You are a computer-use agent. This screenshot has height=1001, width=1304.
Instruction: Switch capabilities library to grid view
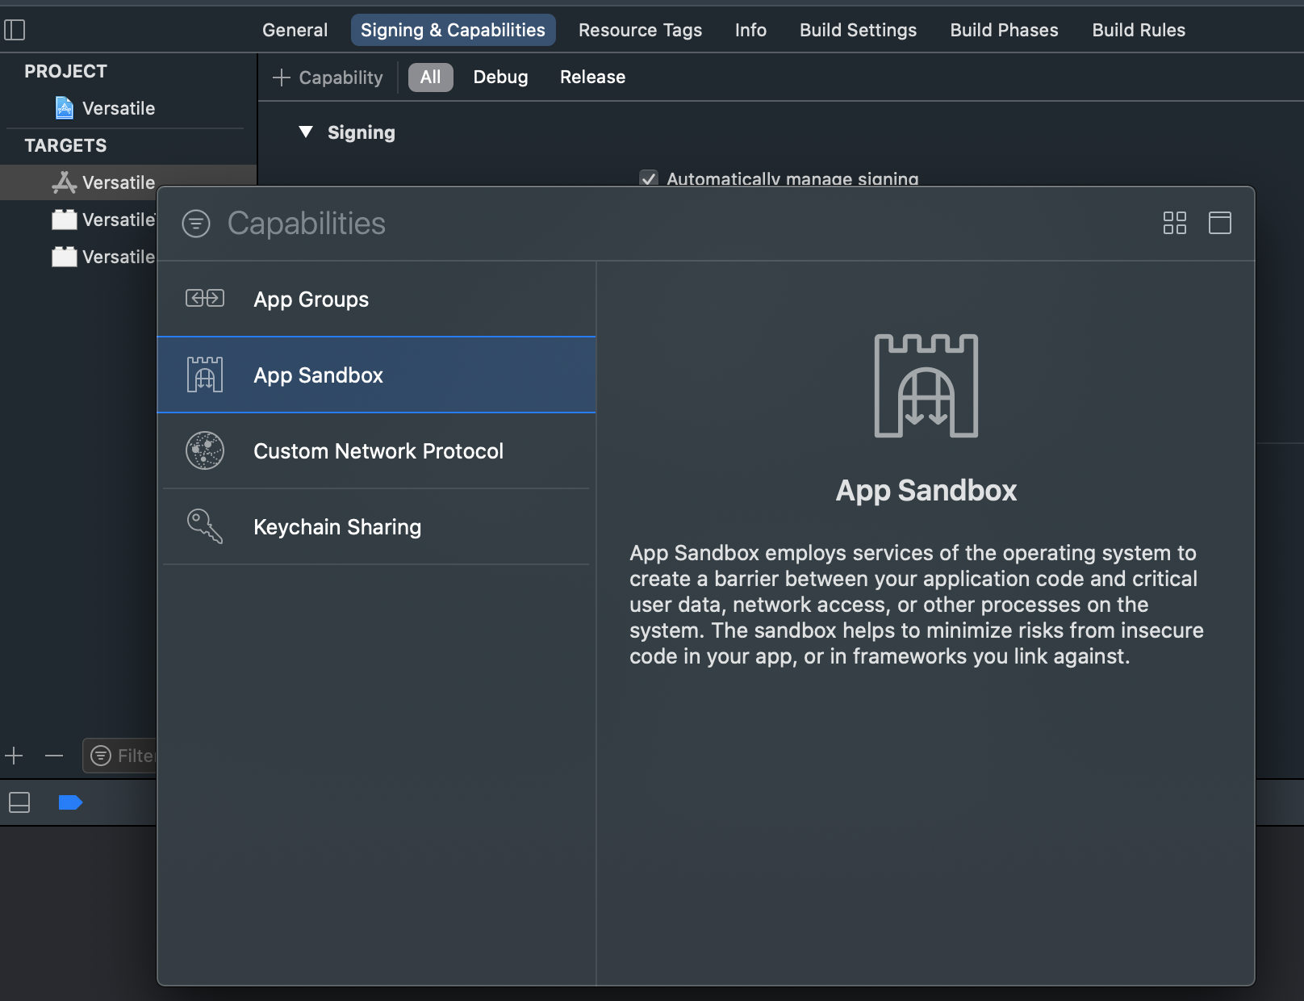[x=1175, y=223]
